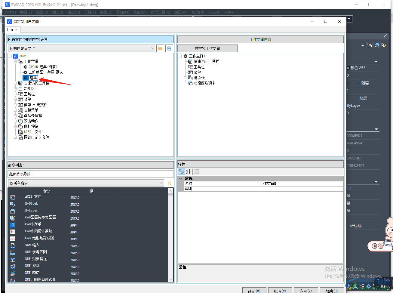Click the ZWCAD root node icon in tree

pyautogui.click(x=16, y=56)
